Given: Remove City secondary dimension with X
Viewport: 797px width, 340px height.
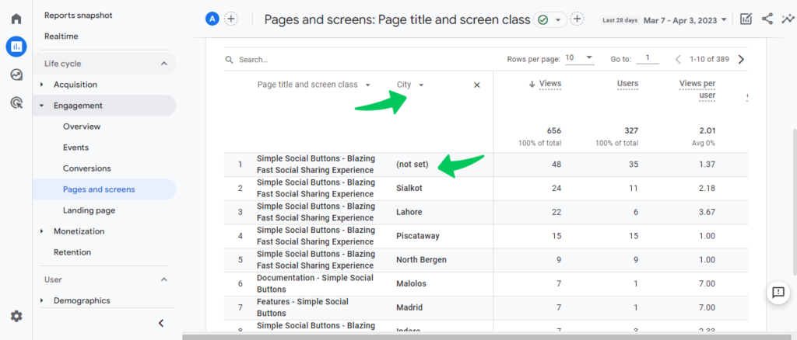Looking at the screenshot, I should 477,85.
